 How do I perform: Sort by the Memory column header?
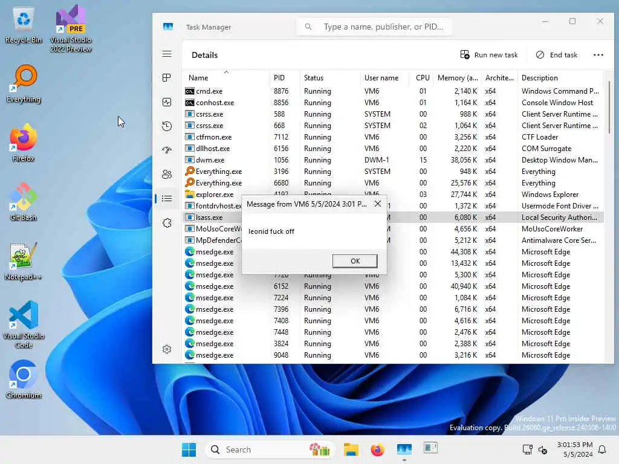457,78
